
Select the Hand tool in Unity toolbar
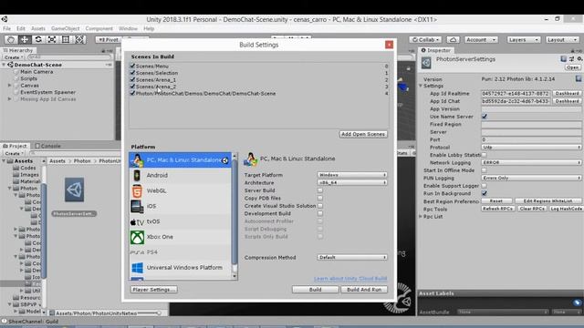click(11, 39)
